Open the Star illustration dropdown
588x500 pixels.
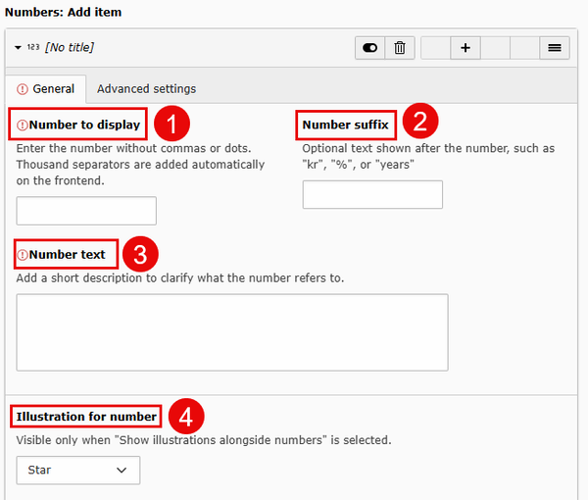tap(78, 470)
